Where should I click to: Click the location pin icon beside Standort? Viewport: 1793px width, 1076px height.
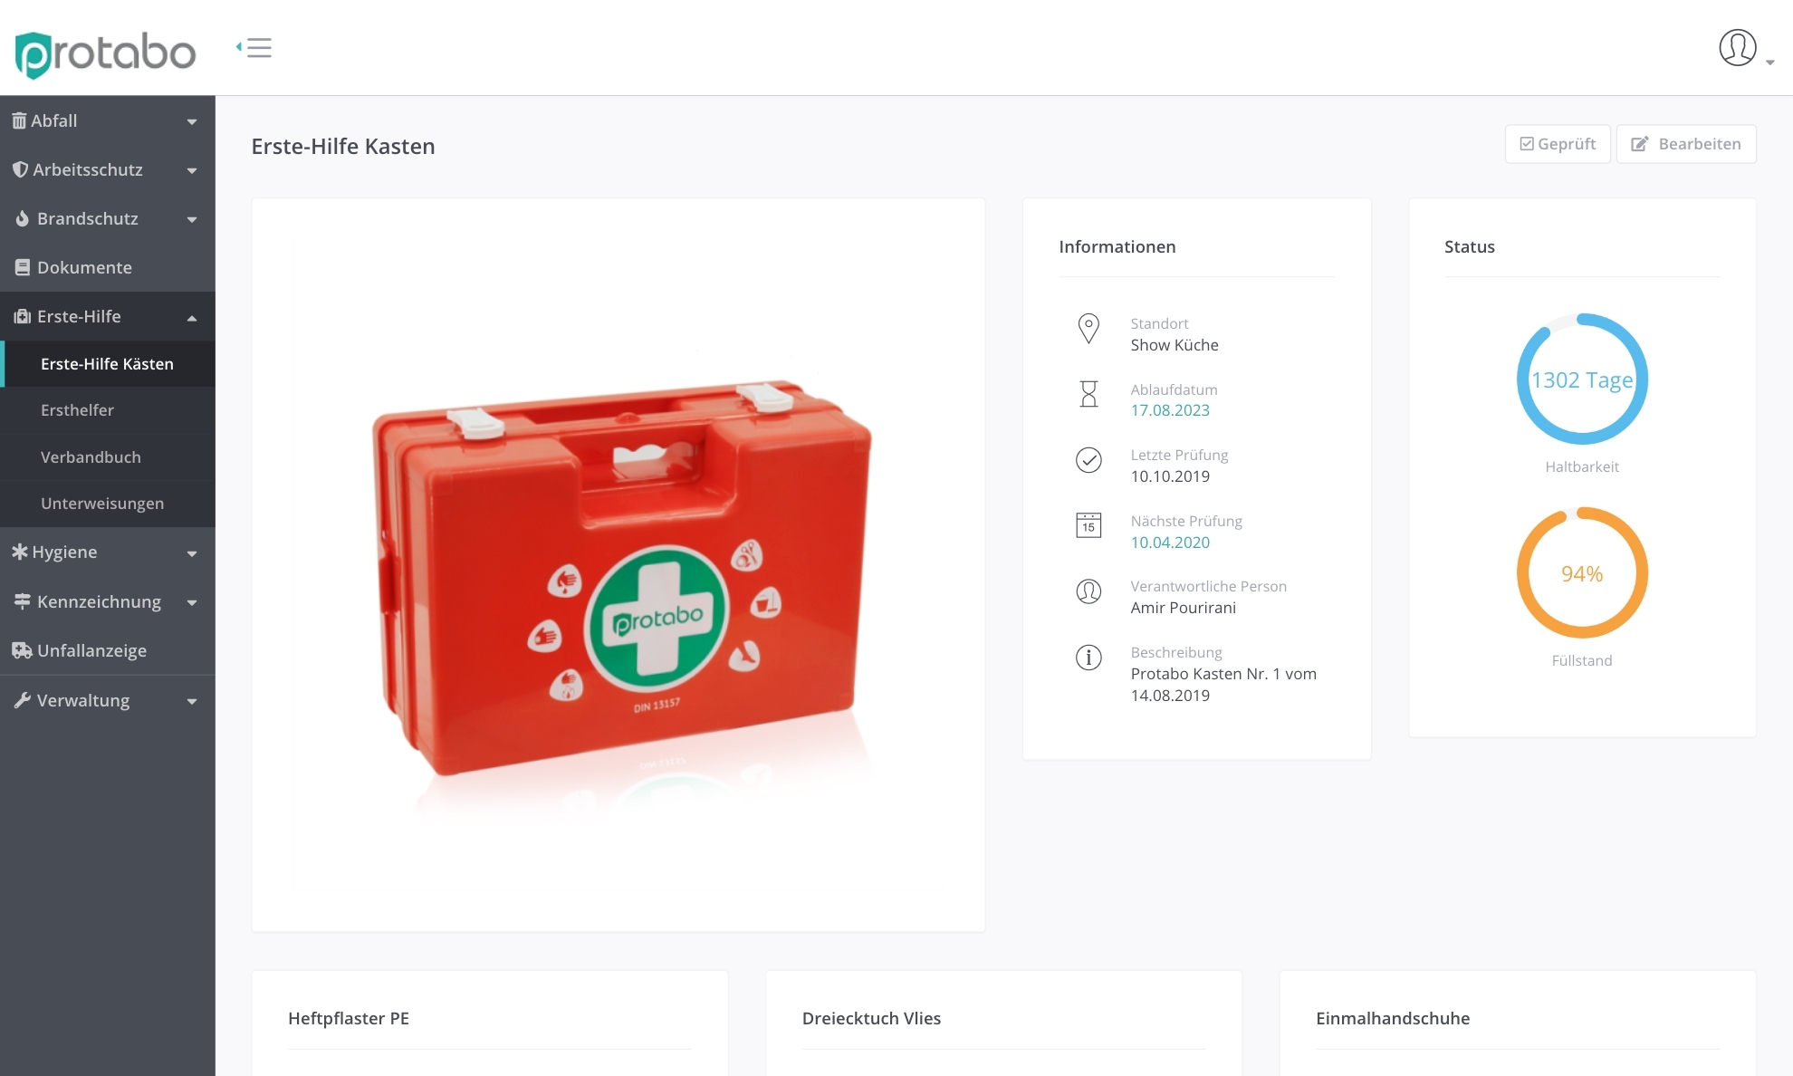[x=1088, y=328]
